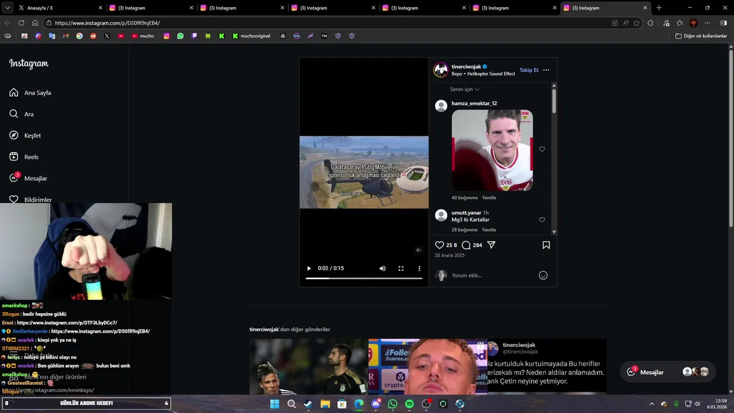The width and height of the screenshot is (734, 413).
Task: Open WhatsApp bookmark in bookmarks bar
Action: point(180,36)
